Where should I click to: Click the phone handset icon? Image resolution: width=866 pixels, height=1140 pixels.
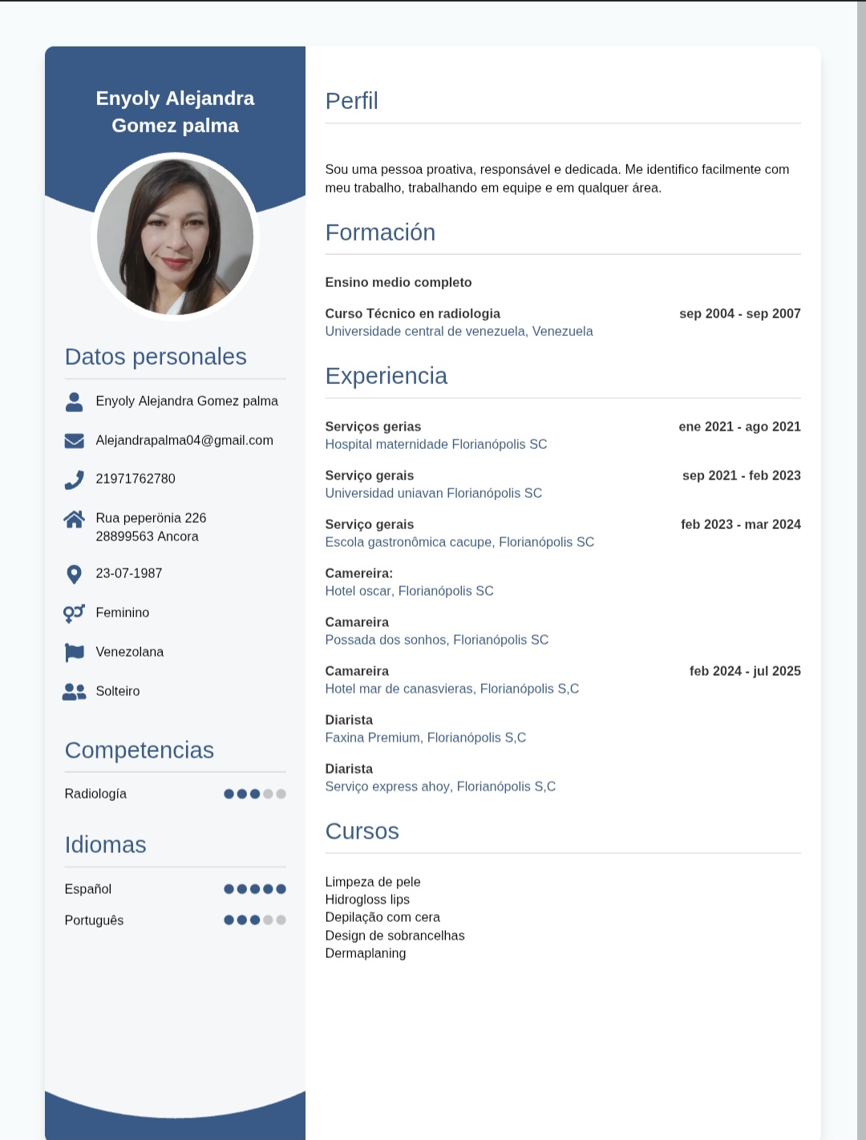(x=74, y=479)
